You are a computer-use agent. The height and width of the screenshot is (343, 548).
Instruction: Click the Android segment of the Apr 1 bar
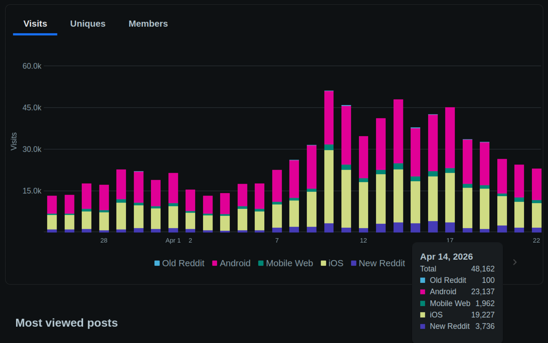pyautogui.click(x=173, y=188)
